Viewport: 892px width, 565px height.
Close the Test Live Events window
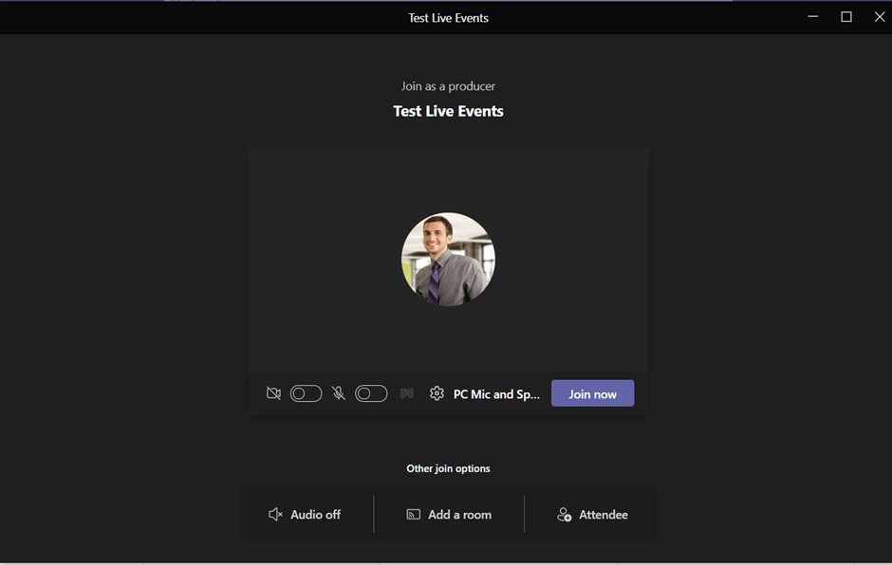point(879,17)
